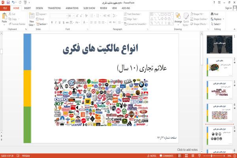Viewport: 237px width, 158px height.
Task: Click the Copy icon
Action: click(10, 19)
